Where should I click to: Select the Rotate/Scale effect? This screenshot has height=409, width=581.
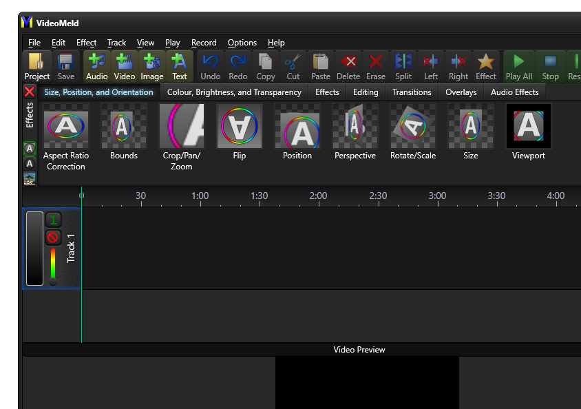click(x=413, y=126)
